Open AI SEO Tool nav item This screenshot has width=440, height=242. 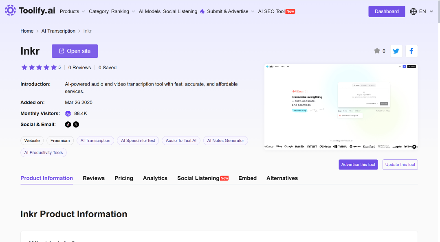tap(276, 11)
